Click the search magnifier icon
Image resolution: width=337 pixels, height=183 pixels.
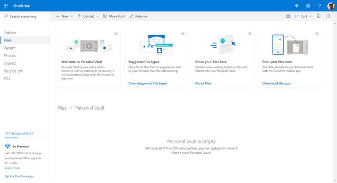[x=6, y=16]
